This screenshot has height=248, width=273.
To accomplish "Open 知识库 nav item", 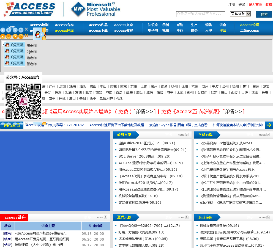I will pos(153,25).
